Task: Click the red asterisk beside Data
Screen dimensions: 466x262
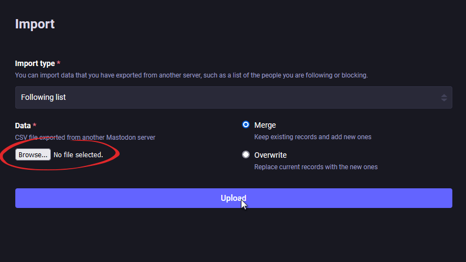Action: coord(34,126)
